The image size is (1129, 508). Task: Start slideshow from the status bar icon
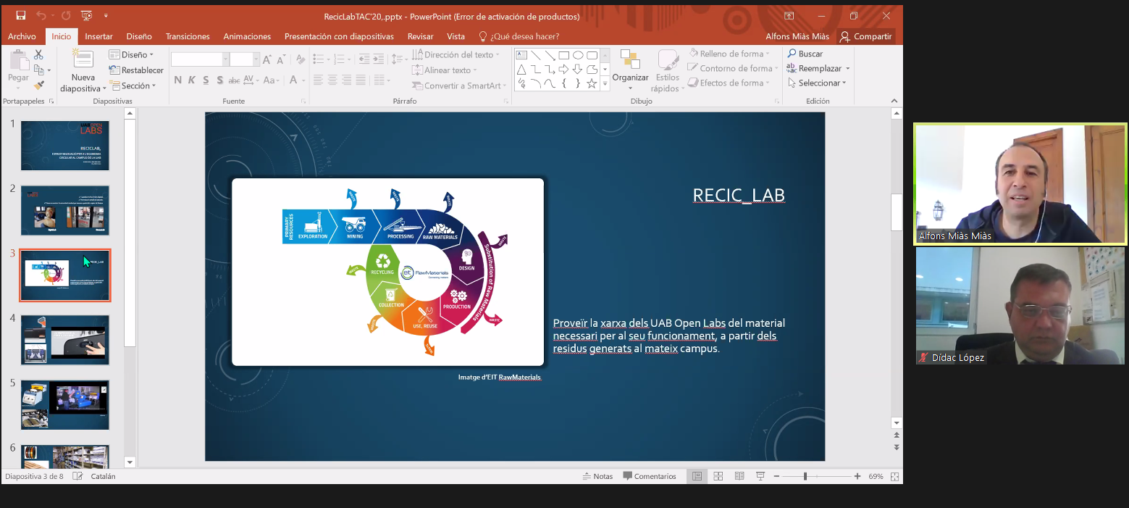pos(760,476)
